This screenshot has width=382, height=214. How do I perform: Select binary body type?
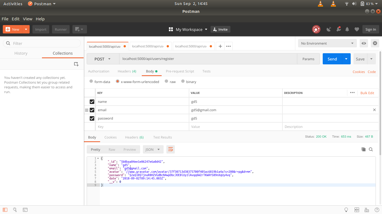[x=183, y=81]
